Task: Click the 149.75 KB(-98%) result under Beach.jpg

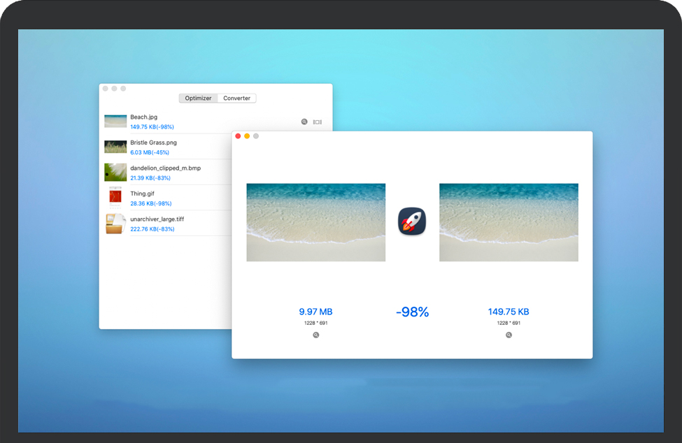Action: coord(152,127)
